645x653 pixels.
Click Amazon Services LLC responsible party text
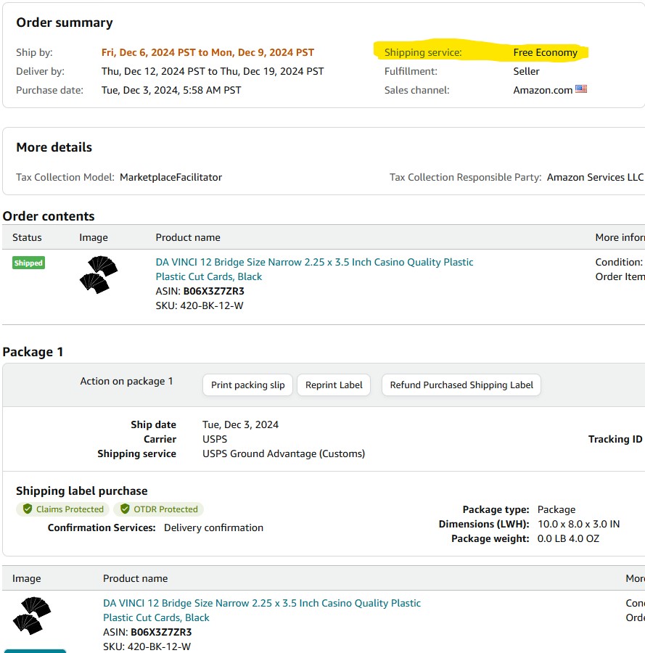click(595, 177)
